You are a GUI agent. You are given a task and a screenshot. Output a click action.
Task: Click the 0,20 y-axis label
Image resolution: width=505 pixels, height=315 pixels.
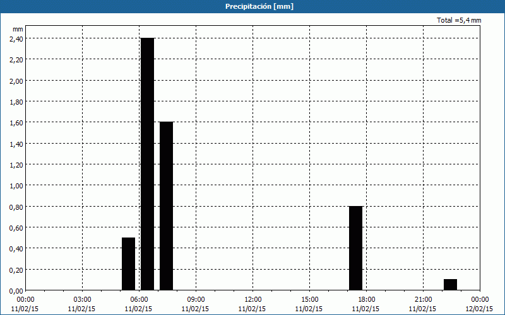pyautogui.click(x=16, y=270)
